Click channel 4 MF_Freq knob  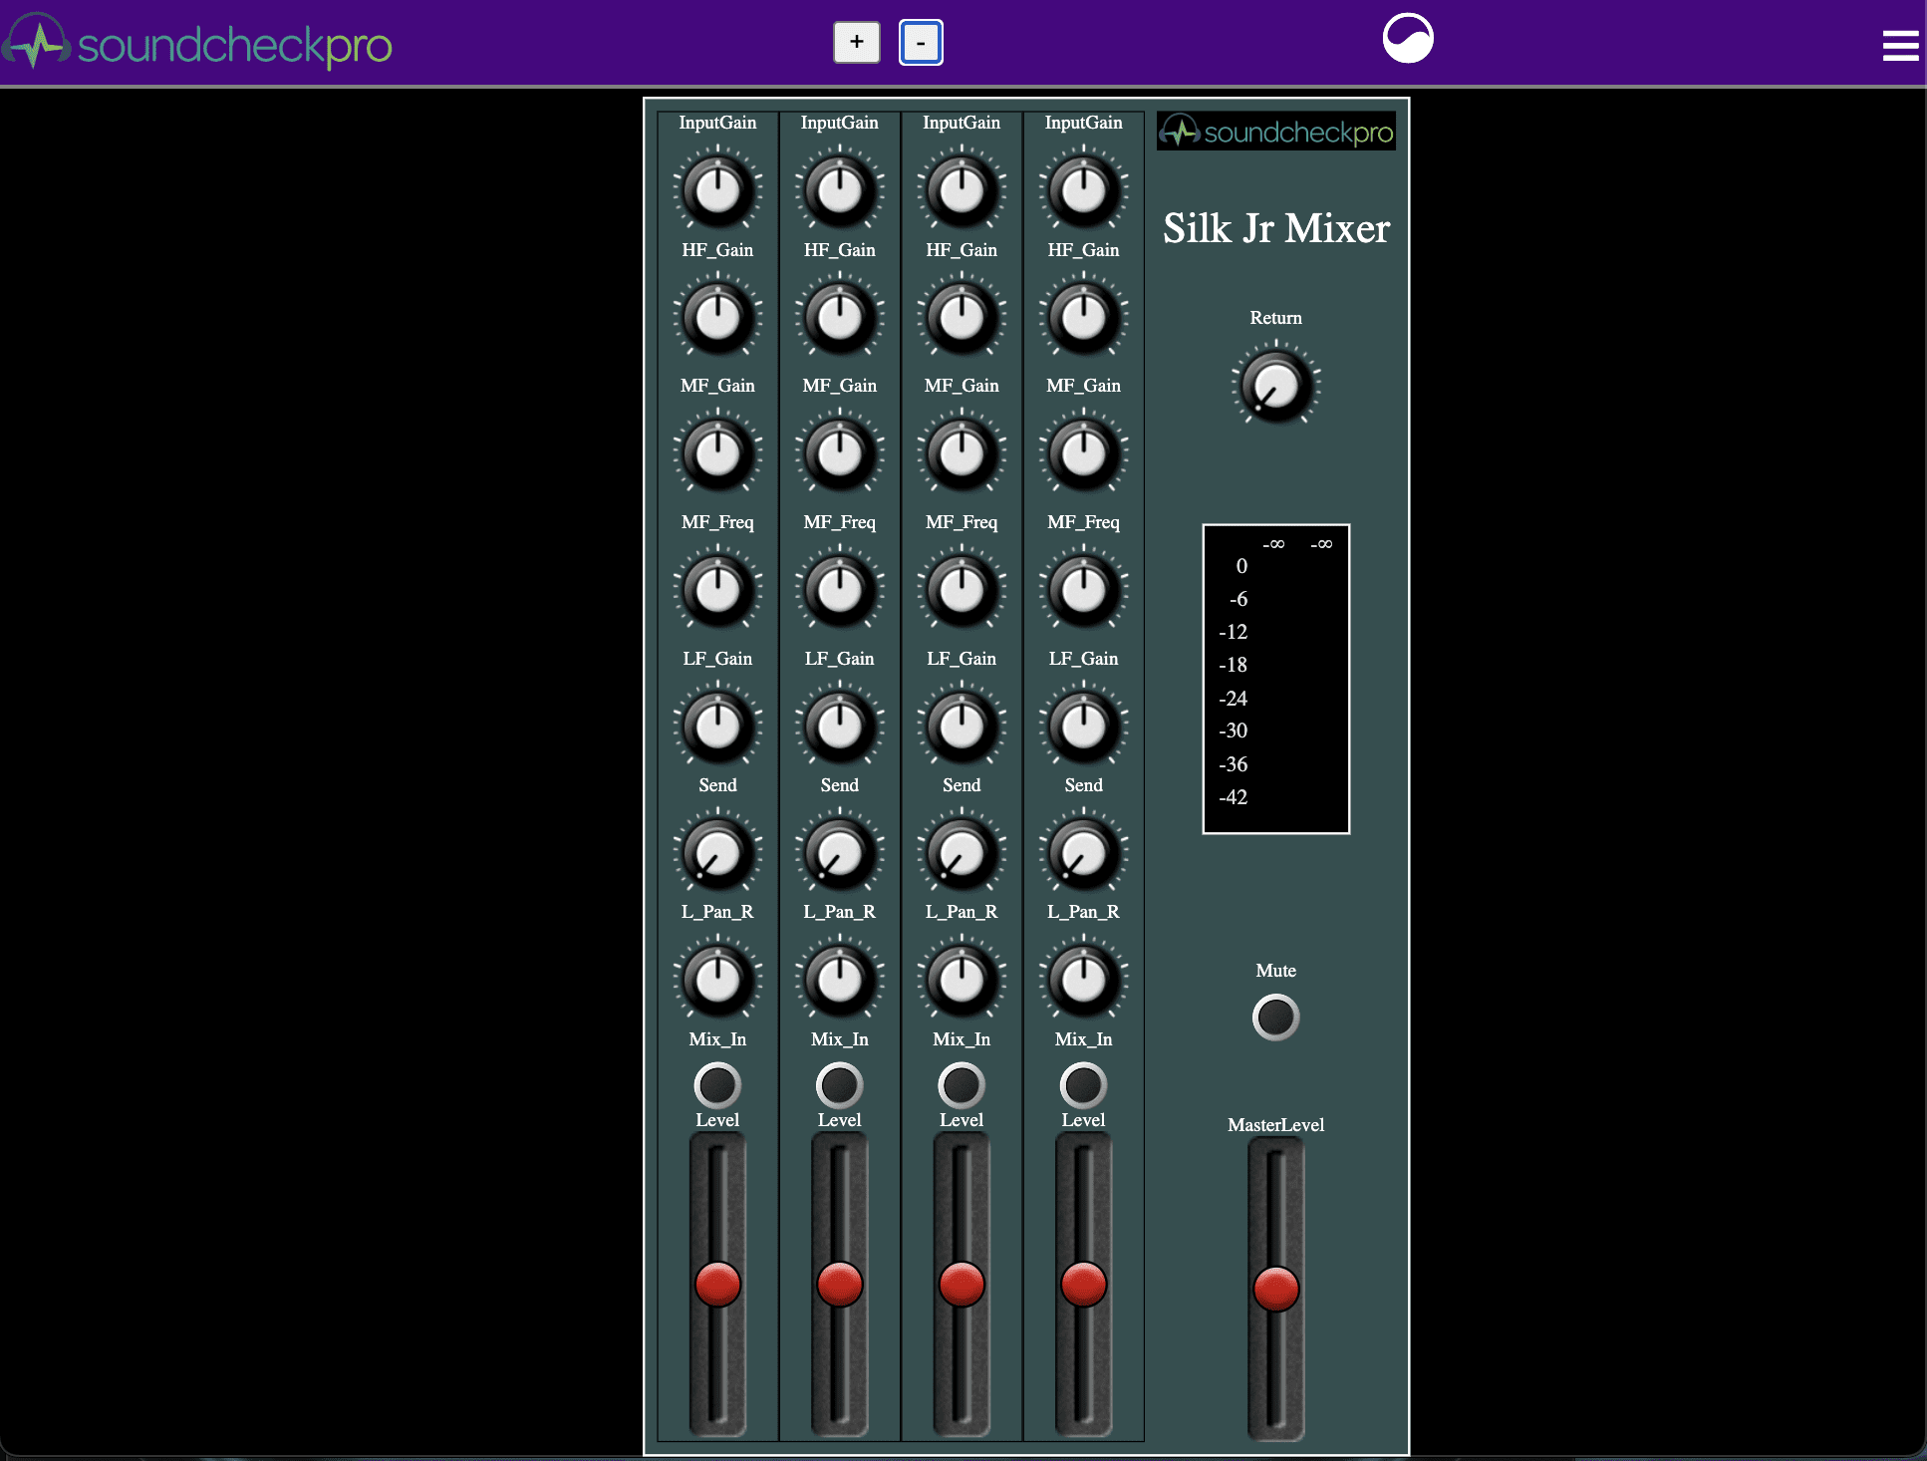pos(1084,589)
